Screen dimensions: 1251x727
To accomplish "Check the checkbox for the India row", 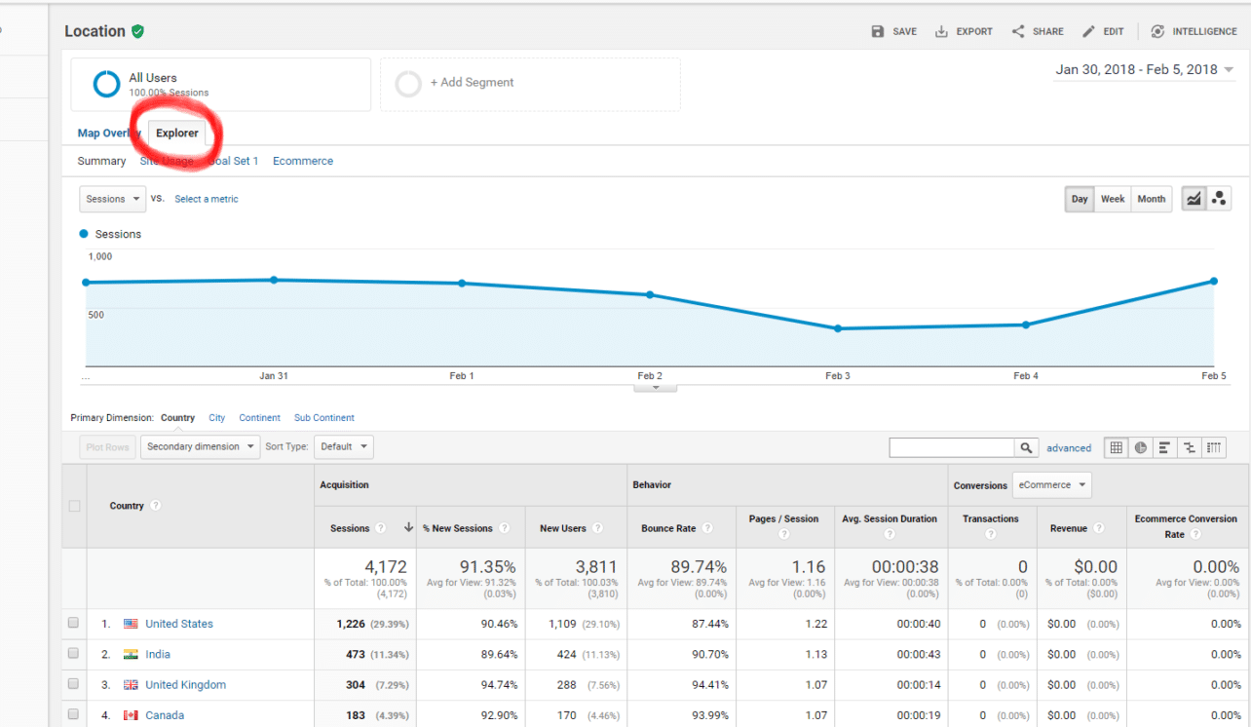I will [73, 654].
